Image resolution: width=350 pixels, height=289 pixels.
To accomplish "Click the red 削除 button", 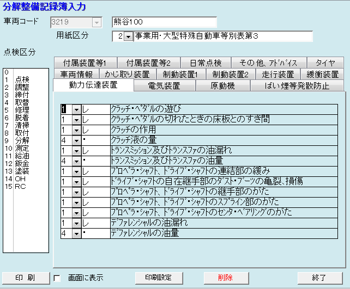I will [x=224, y=278].
